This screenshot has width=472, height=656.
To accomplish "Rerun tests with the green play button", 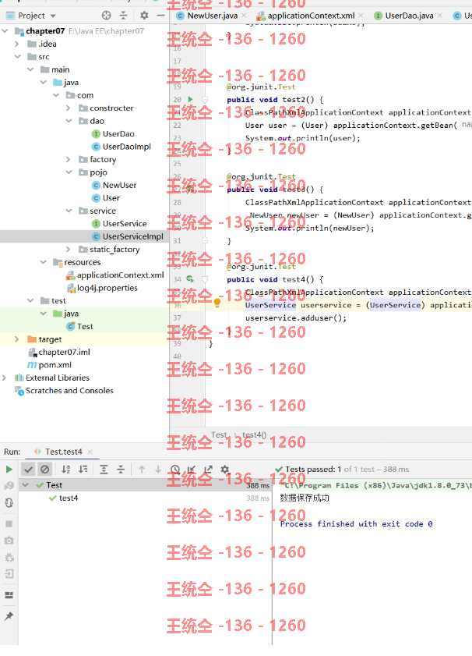I will (9, 470).
